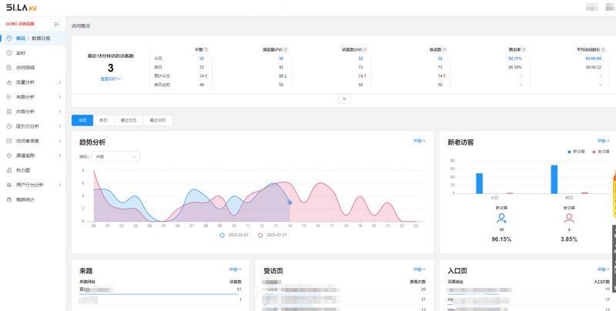Click the help icon next to 平均访问时长
The width and height of the screenshot is (616, 311).
pos(604,50)
